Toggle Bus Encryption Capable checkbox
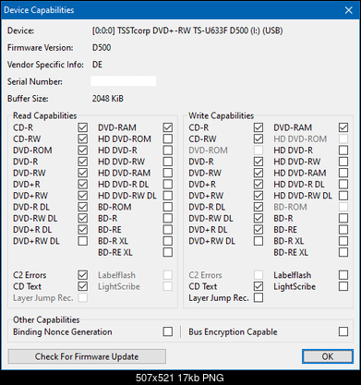Viewport: 361px width, 385px height. pyautogui.click(x=343, y=331)
